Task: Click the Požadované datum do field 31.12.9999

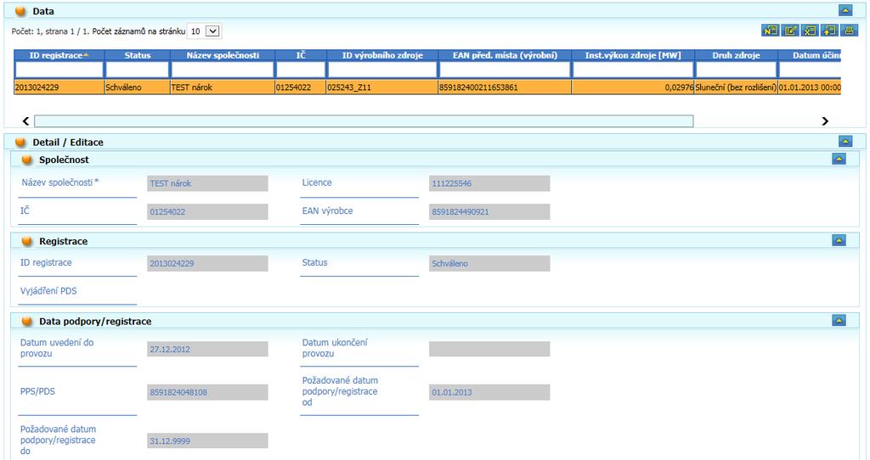Action: click(x=207, y=441)
